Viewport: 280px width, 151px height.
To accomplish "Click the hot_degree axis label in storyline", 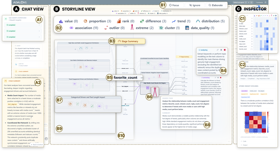I will tap(125, 86).
